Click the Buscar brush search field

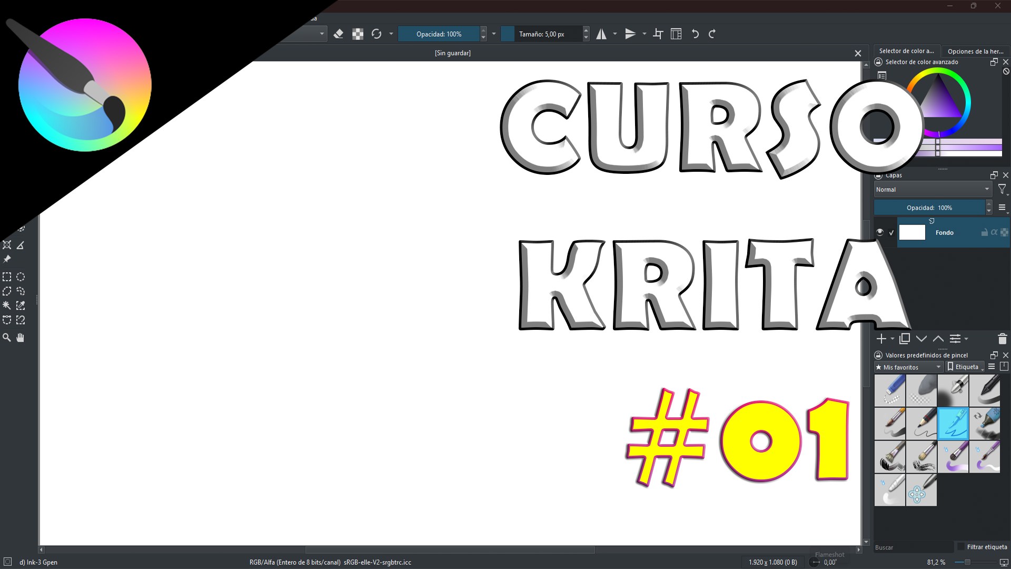913,547
